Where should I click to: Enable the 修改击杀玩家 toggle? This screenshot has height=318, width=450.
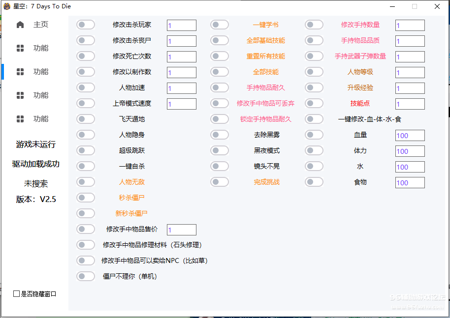pyautogui.click(x=86, y=25)
